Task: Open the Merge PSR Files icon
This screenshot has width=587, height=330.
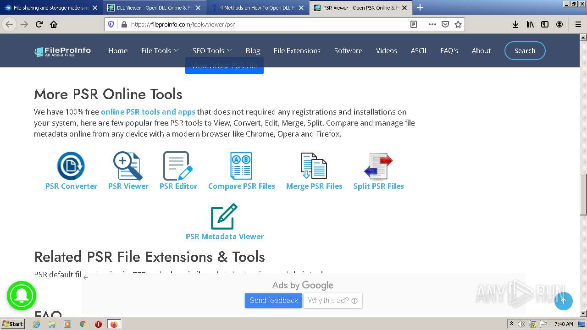Action: (x=314, y=165)
